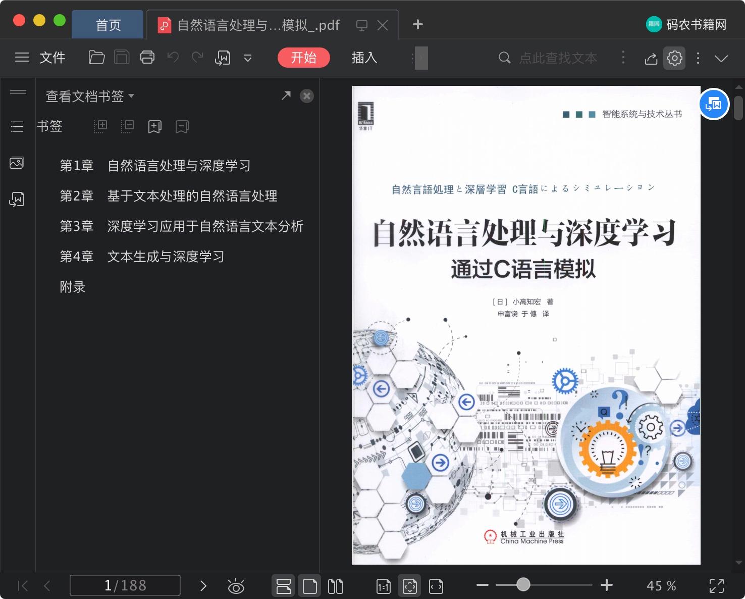745x599 pixels.
Task: Open settings with the gear icon
Action: (x=675, y=58)
